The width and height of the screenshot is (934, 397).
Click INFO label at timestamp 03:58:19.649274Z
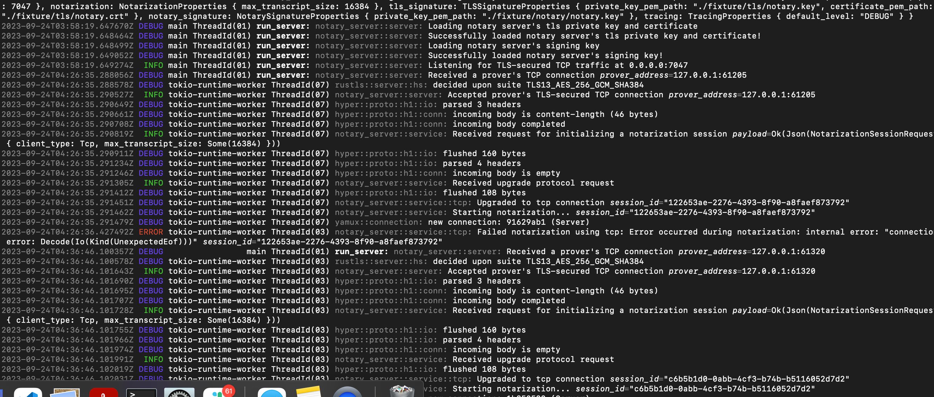coord(153,65)
